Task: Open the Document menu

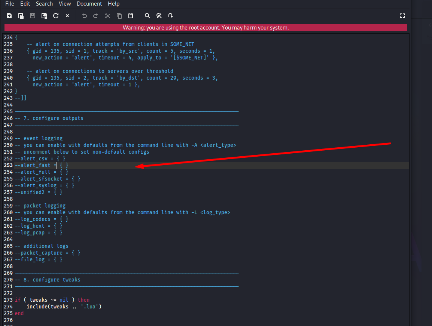Action: [x=89, y=4]
